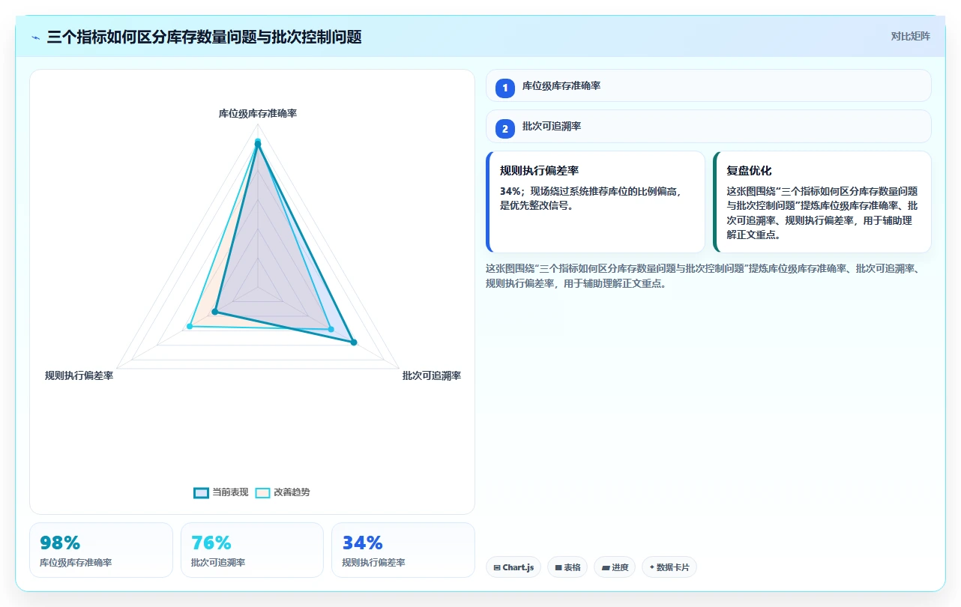961x607 pixels.
Task: Click the 进度 tag
Action: click(x=615, y=567)
